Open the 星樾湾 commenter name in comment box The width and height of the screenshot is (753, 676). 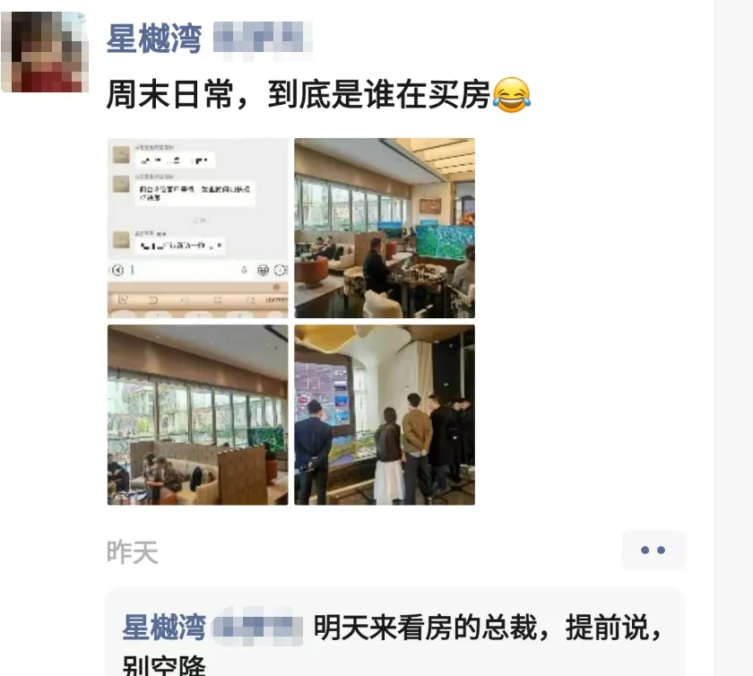pyautogui.click(x=164, y=627)
